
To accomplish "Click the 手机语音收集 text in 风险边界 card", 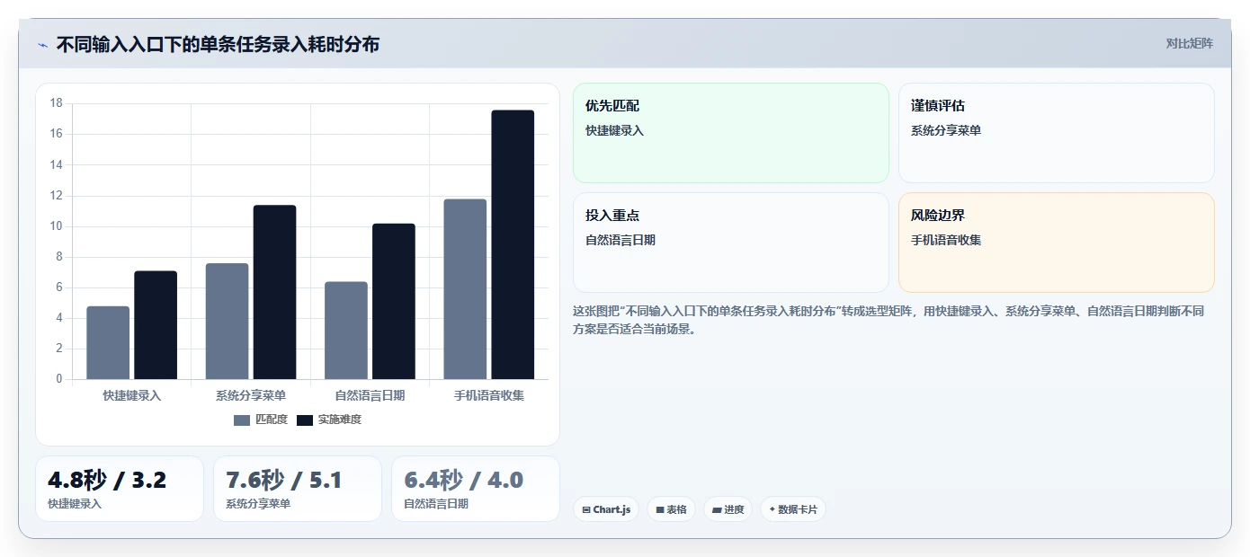I will click(x=946, y=240).
